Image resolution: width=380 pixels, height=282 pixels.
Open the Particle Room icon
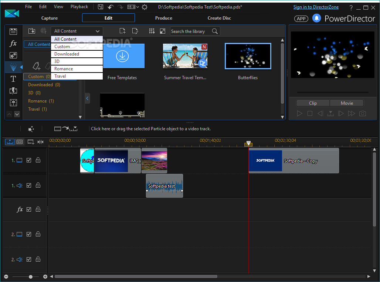[x=13, y=67]
